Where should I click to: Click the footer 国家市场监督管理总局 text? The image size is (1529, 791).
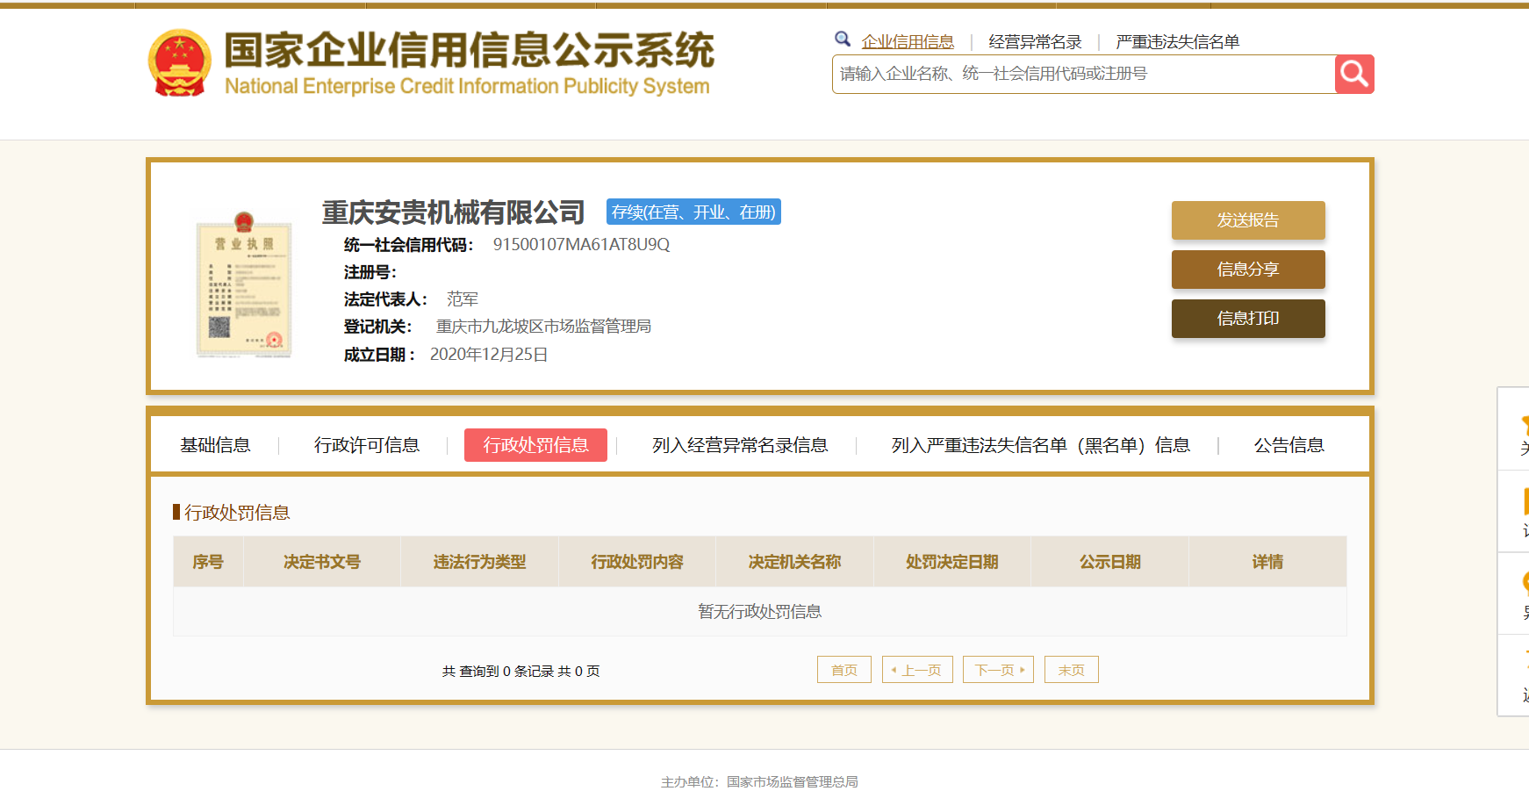[x=793, y=781]
